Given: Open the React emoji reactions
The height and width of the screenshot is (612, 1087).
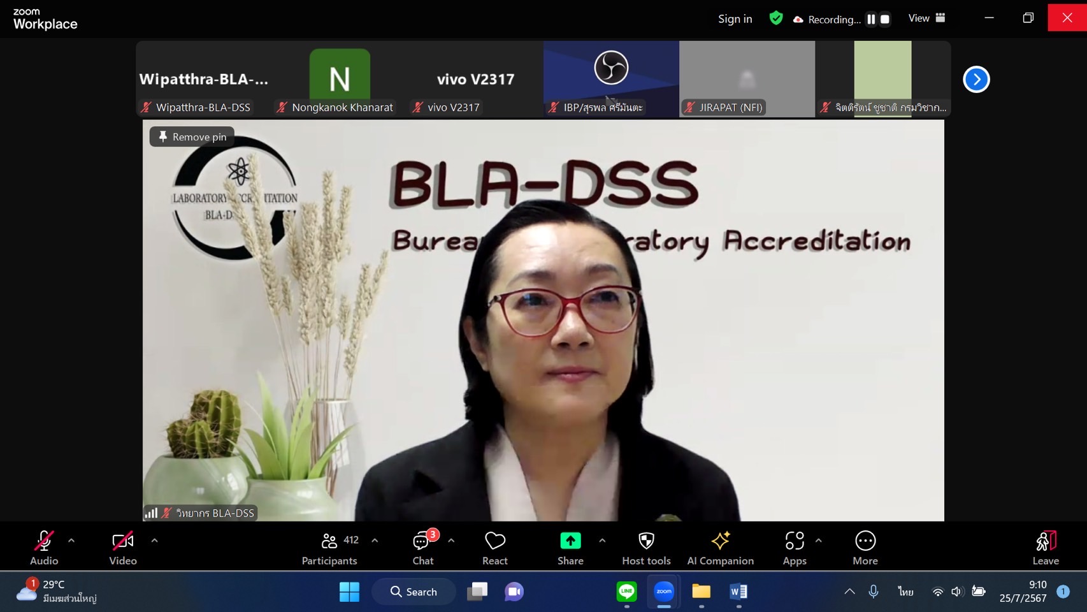Looking at the screenshot, I should (494, 548).
